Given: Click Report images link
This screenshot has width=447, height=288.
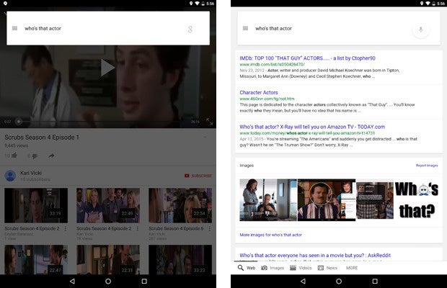Looking at the screenshot, I should [427, 166].
